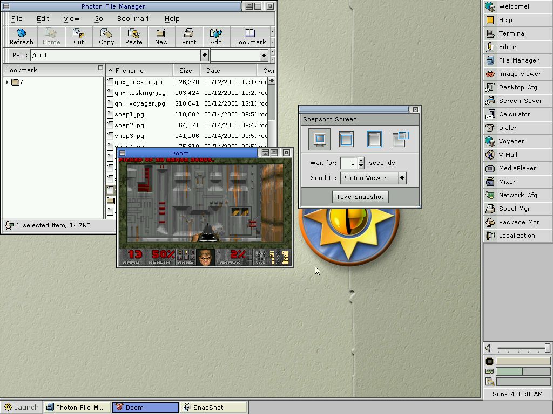Create a new item with New icon
Image resolution: width=553 pixels, height=414 pixels.
[x=161, y=36]
